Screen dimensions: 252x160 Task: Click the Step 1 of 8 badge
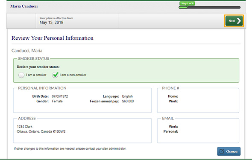click(187, 3)
